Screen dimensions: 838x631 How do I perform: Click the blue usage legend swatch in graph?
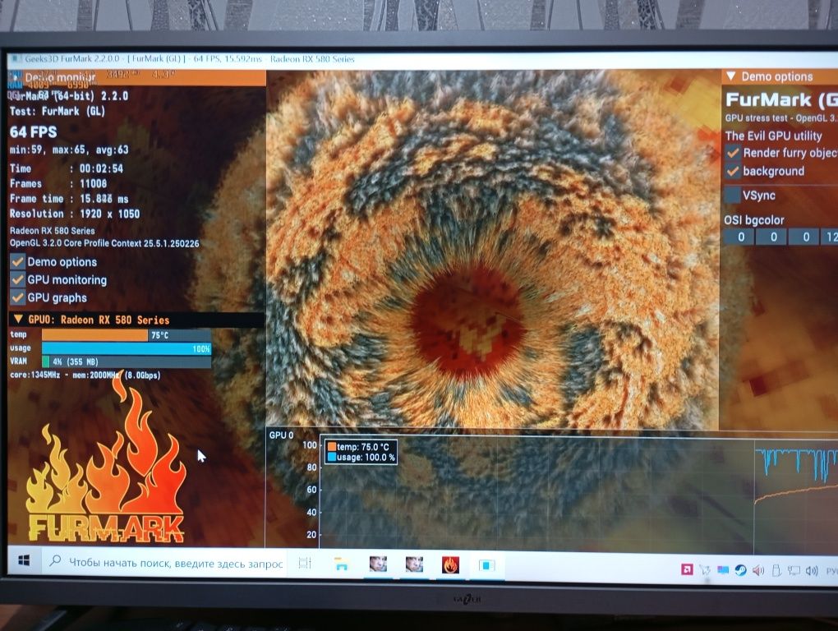point(332,458)
